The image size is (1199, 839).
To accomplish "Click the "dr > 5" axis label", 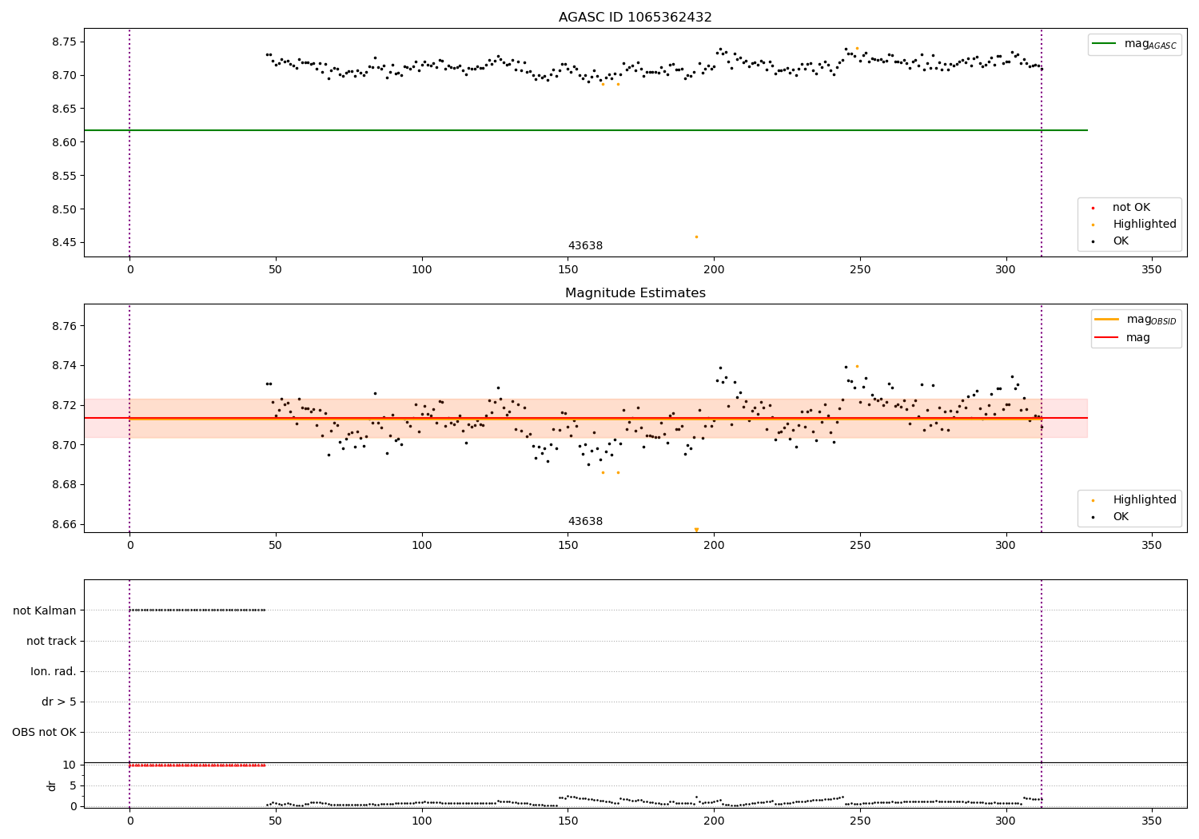I will click(x=59, y=702).
